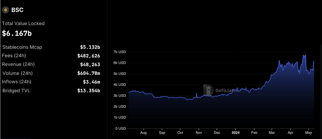Click the $13.354b bridged TVL value

click(89, 91)
